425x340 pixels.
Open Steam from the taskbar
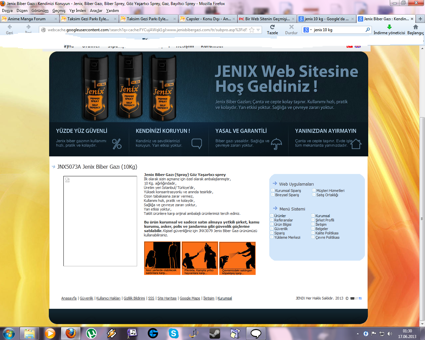(214, 333)
